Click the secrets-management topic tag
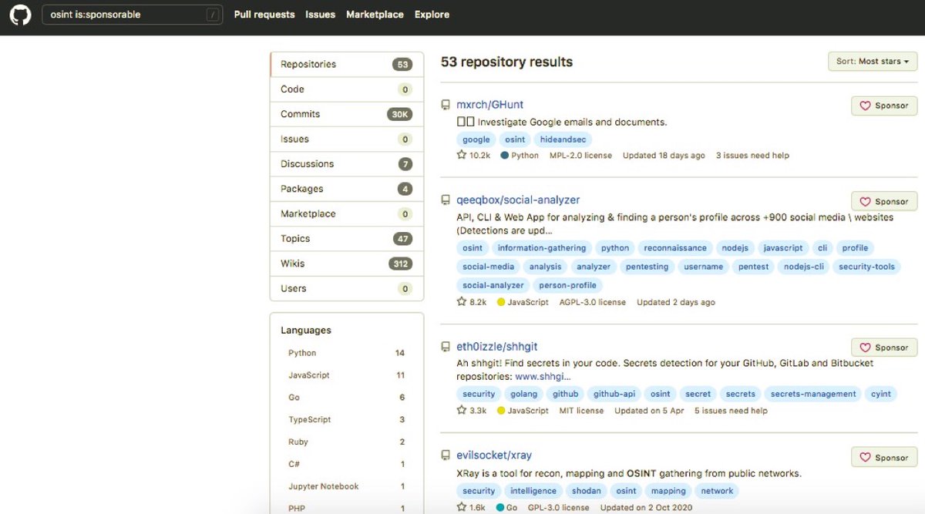Viewport: 925px width, 514px height. [813, 394]
